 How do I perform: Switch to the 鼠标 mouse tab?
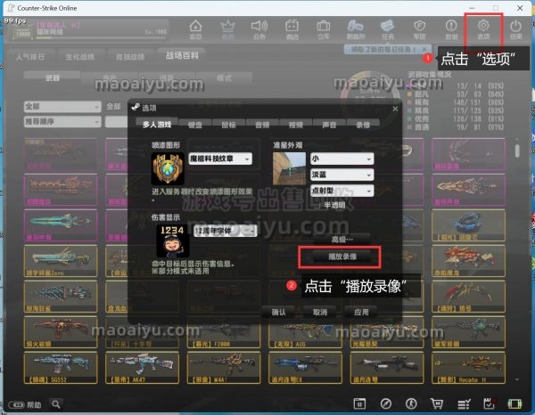pos(228,125)
